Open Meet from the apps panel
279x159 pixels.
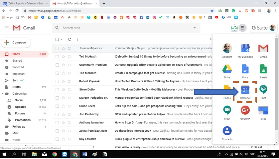click(227, 113)
